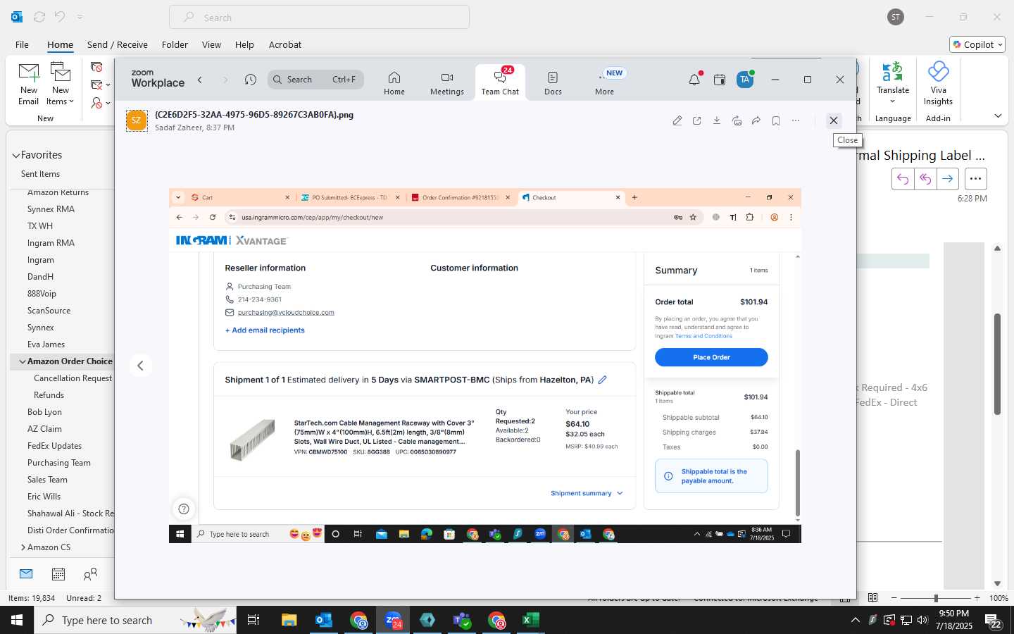Open the Meetings tab in Zoom
Image resolution: width=1014 pixels, height=634 pixels.
[x=447, y=83]
